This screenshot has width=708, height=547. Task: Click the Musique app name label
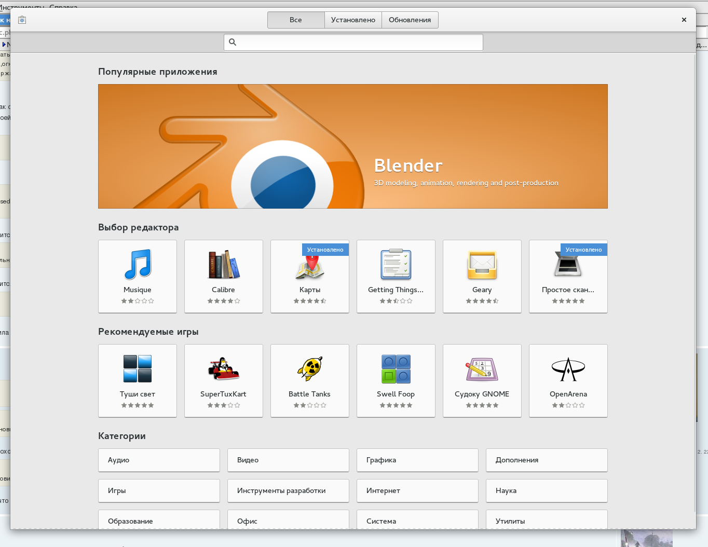point(138,290)
